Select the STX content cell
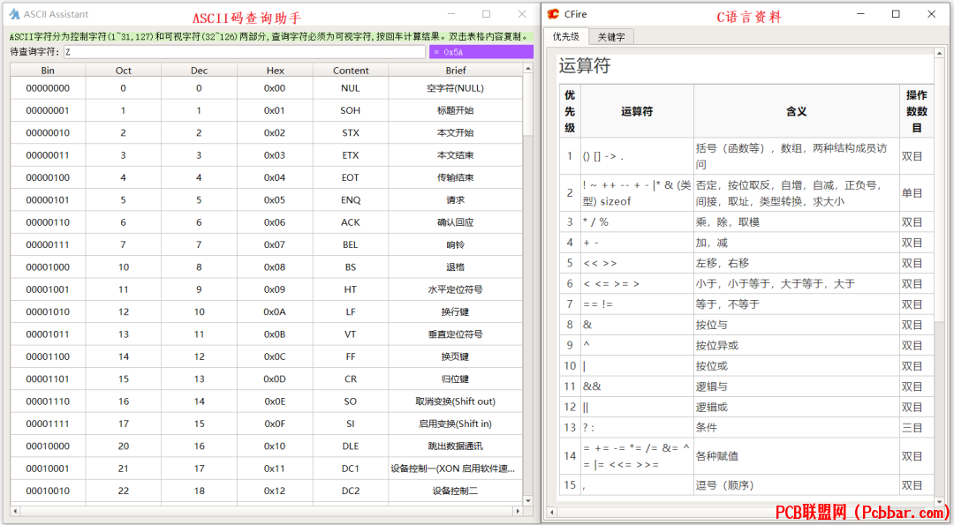Viewport: 954px width, 525px height. [351, 132]
